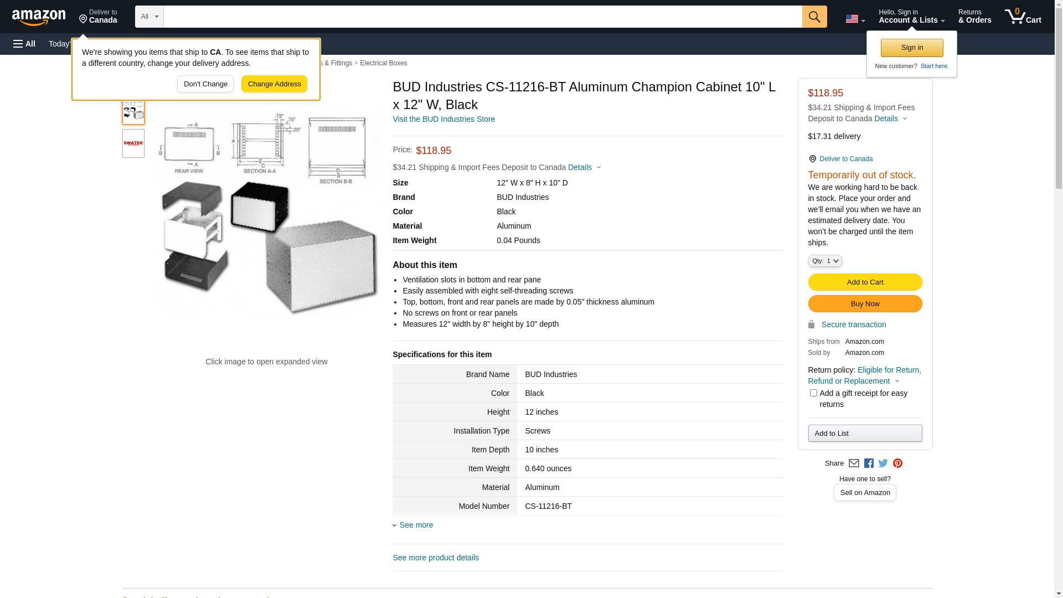Image resolution: width=1063 pixels, height=598 pixels.
Task: Open Account & Lists menu
Action: coord(911,17)
